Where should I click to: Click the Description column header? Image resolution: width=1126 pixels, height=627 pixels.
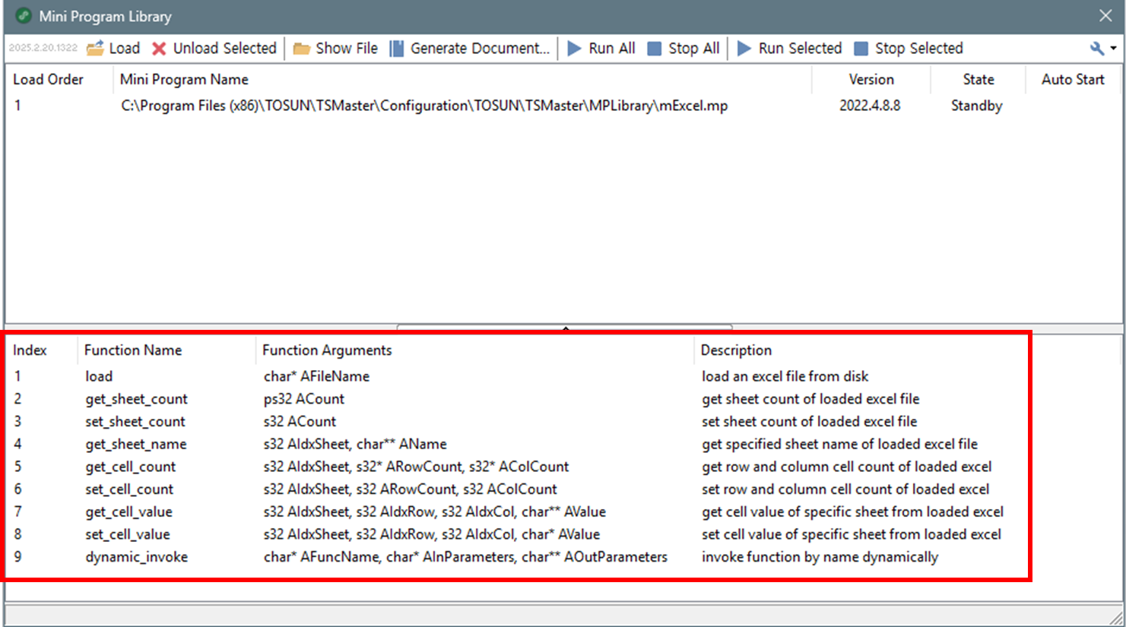[x=736, y=350]
